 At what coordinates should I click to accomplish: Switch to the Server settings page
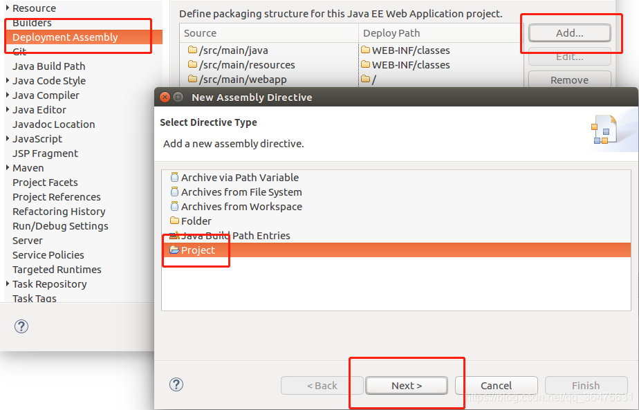27,240
